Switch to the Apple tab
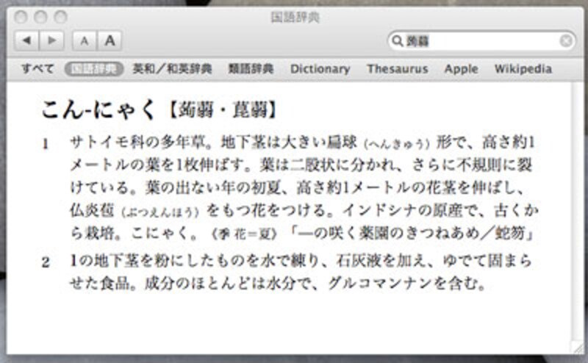 tap(462, 69)
